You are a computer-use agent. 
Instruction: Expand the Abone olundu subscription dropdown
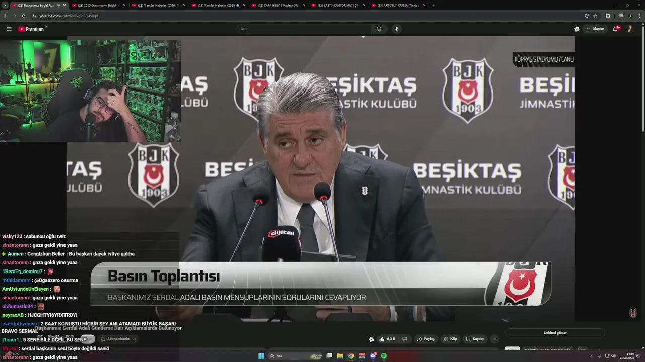coord(118,339)
